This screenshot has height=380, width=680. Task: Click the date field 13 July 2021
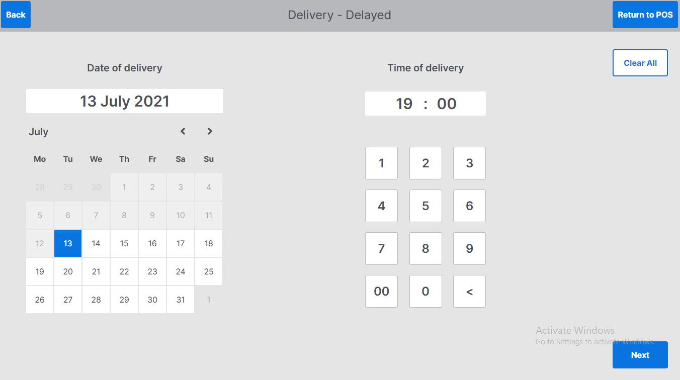125,101
